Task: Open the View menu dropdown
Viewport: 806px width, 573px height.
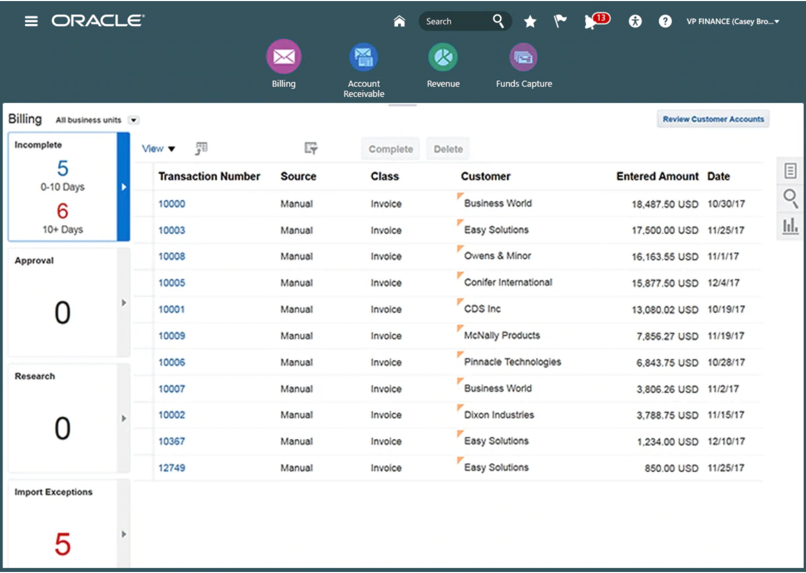Action: click(x=157, y=148)
